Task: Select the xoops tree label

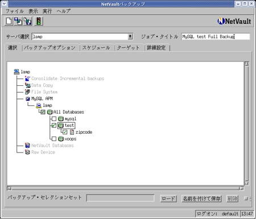Action: [71, 139]
